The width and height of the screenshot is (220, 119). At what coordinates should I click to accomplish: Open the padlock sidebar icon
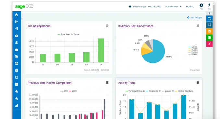click(x=17, y=35)
